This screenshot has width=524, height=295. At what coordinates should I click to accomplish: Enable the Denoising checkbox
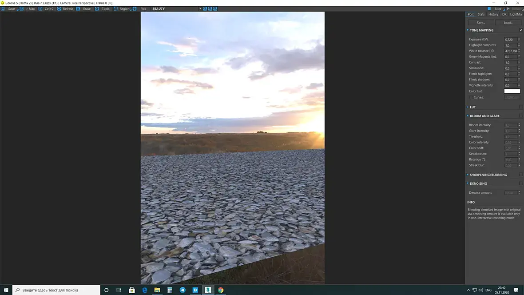[520, 183]
